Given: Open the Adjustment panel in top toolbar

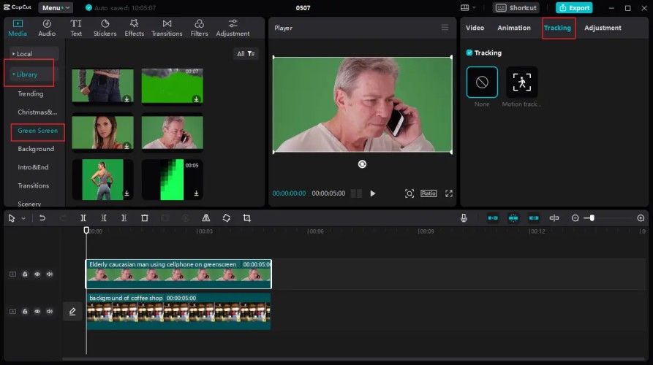Looking at the screenshot, I should (x=233, y=28).
